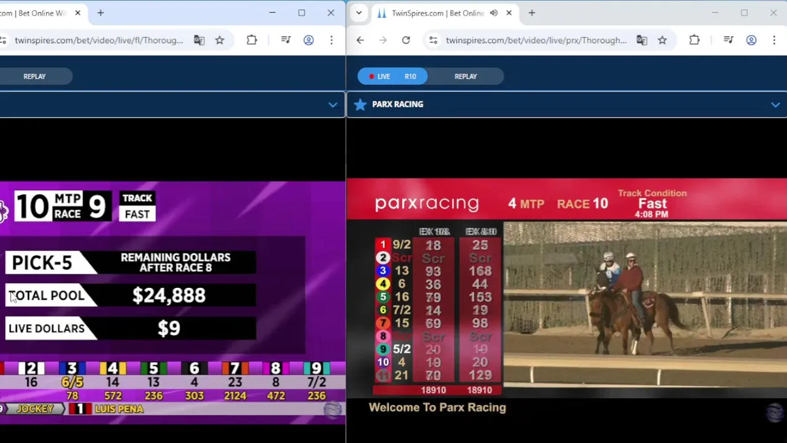Click the PARX RACING track name
Viewport: 787px width, 443px height.
click(x=397, y=104)
